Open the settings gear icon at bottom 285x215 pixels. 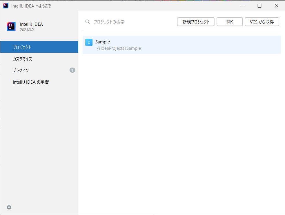point(9,207)
